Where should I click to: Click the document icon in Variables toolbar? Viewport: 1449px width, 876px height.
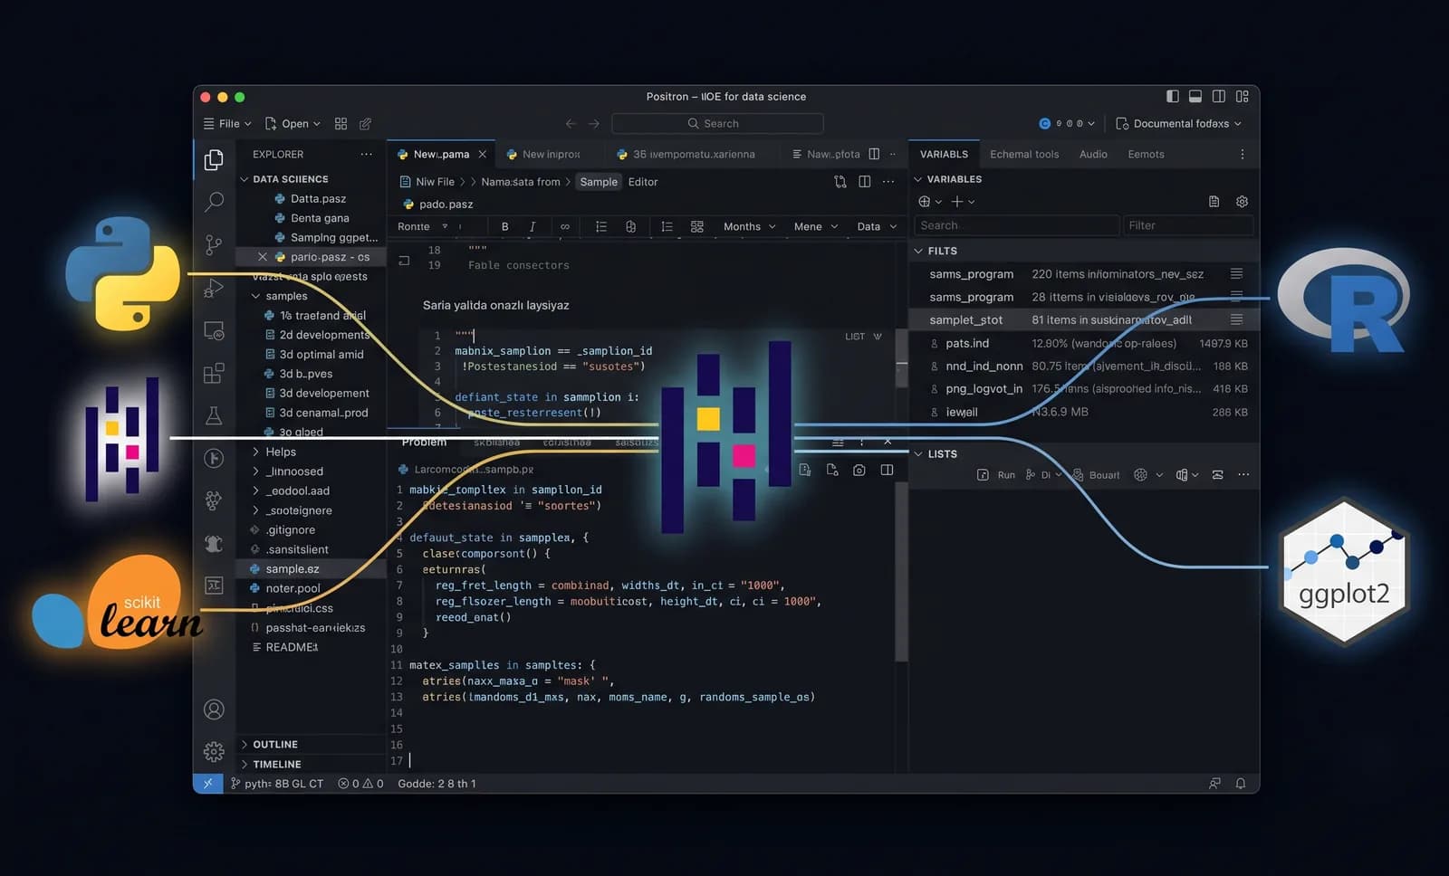[1214, 202]
